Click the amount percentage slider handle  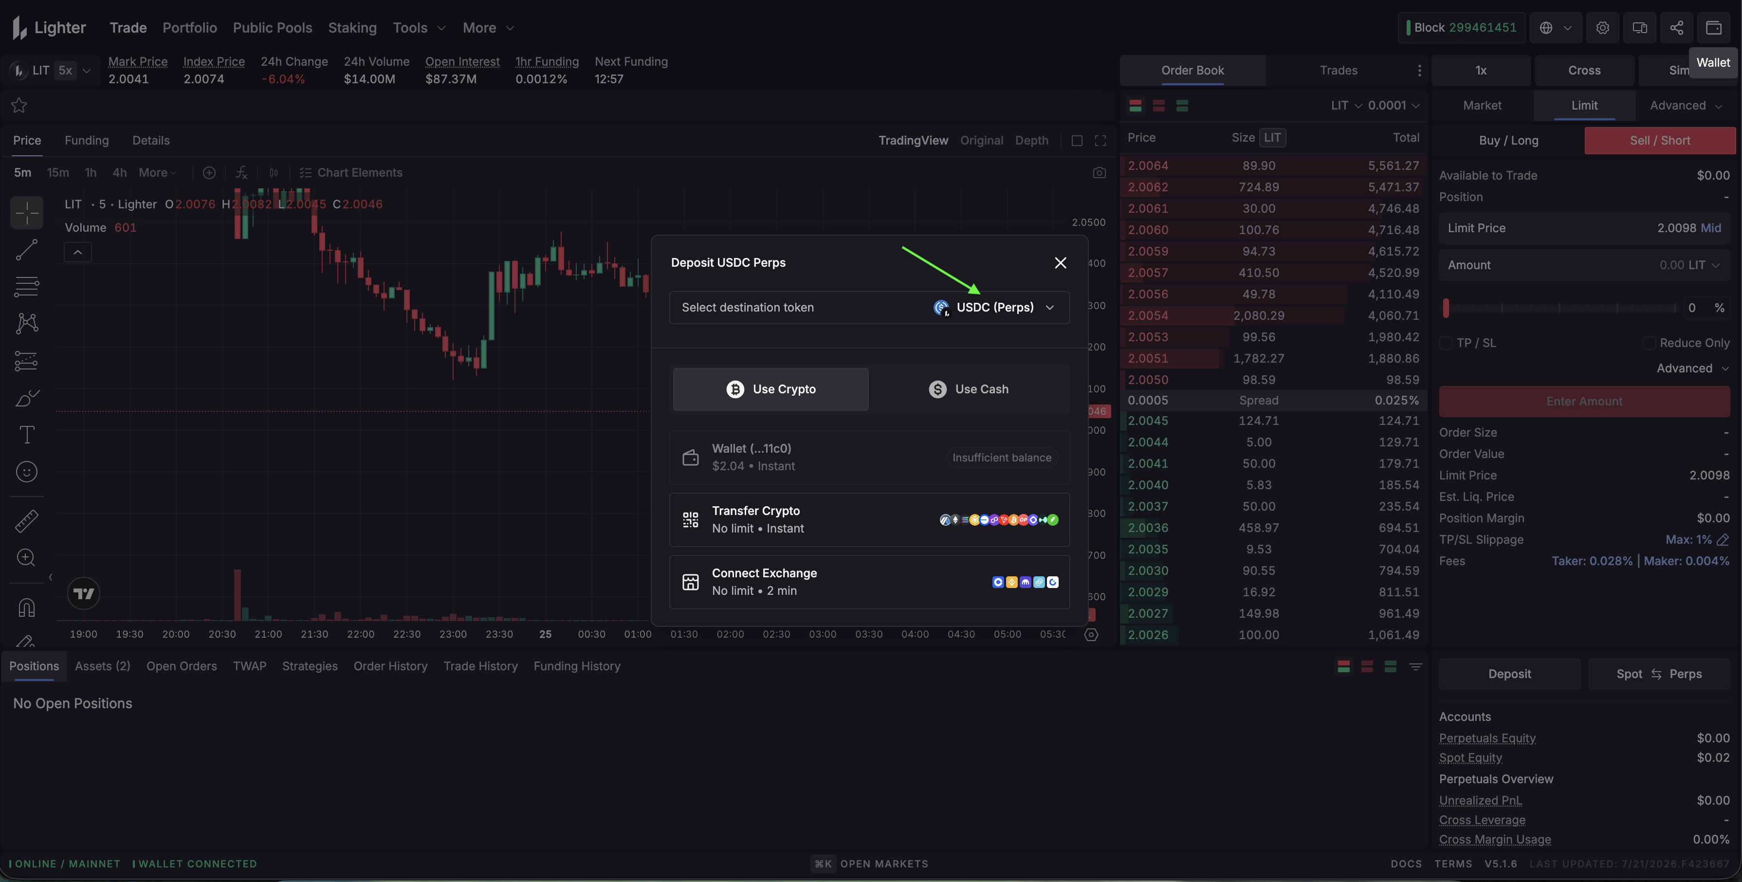pos(1446,308)
